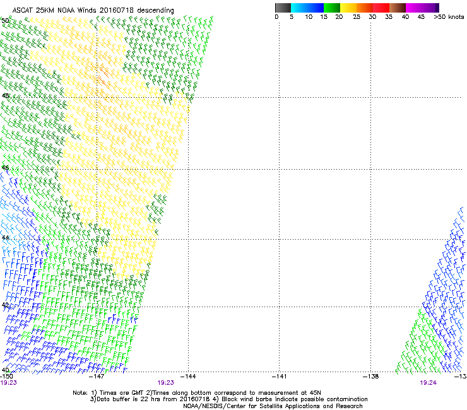The image size is (467, 410).
Task: Select the brown 35–40 knots legend segment
Action: [398, 8]
